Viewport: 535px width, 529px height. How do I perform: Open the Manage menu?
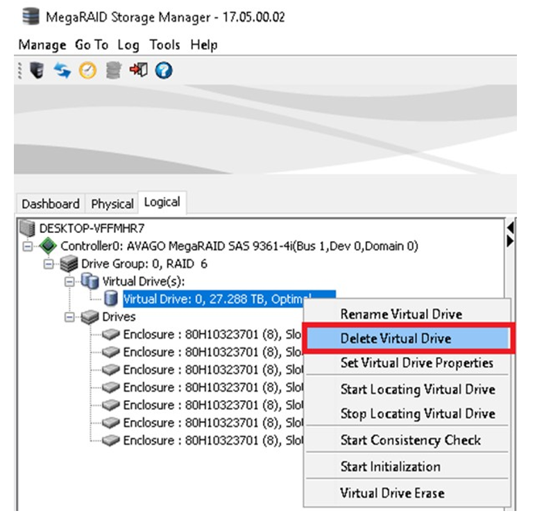click(x=42, y=44)
